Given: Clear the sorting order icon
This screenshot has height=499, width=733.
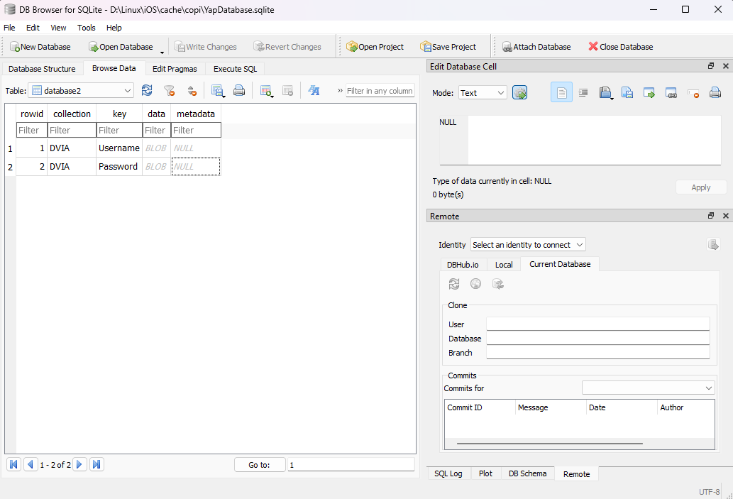Looking at the screenshot, I should click(x=192, y=90).
